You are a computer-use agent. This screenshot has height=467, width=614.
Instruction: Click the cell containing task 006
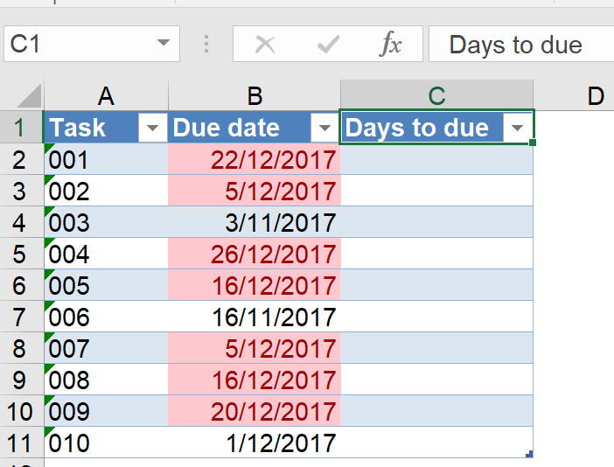click(106, 317)
